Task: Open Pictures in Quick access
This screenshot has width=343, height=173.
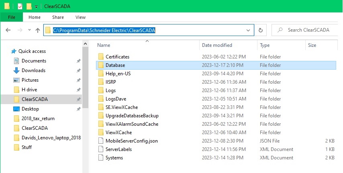Action: click(x=30, y=80)
